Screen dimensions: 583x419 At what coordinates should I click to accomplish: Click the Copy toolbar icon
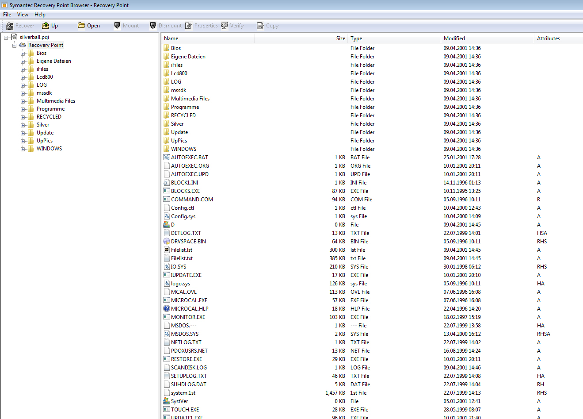(x=260, y=26)
